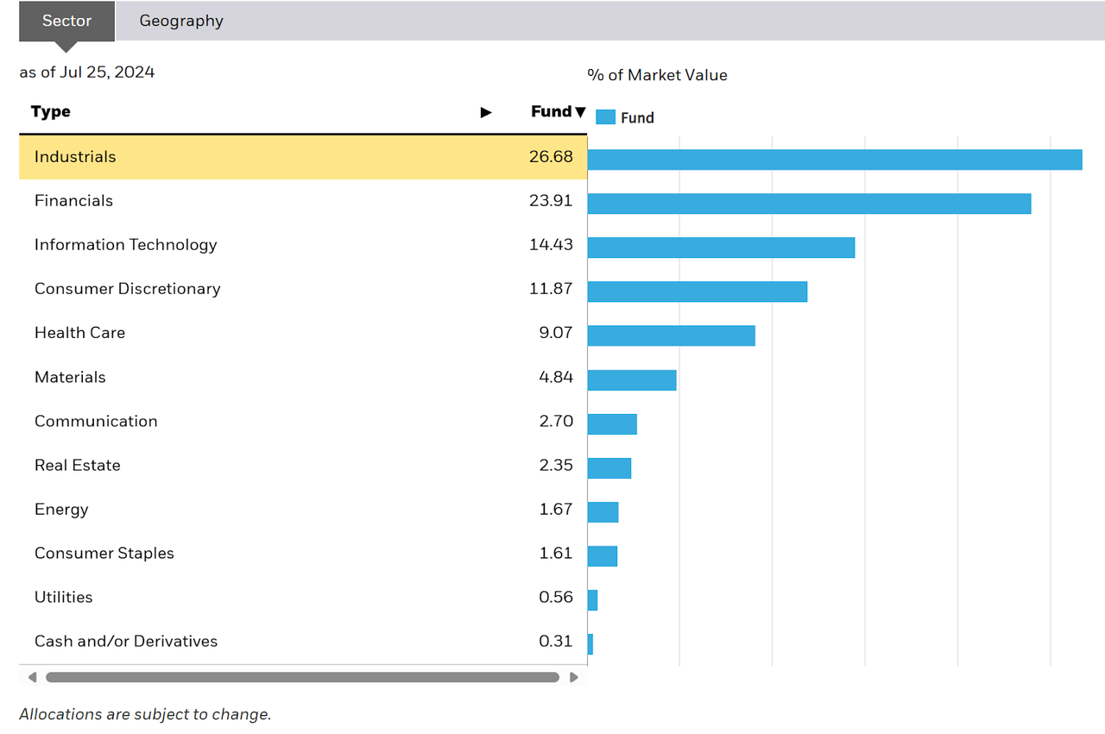
Task: Click the Health Care chart bar
Action: [x=672, y=336]
